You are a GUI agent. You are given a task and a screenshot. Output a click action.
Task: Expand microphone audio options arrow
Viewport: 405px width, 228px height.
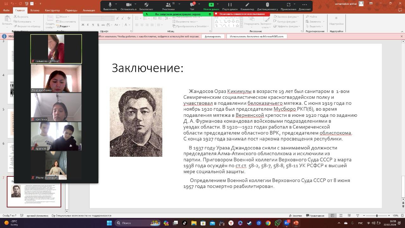coord(116,4)
